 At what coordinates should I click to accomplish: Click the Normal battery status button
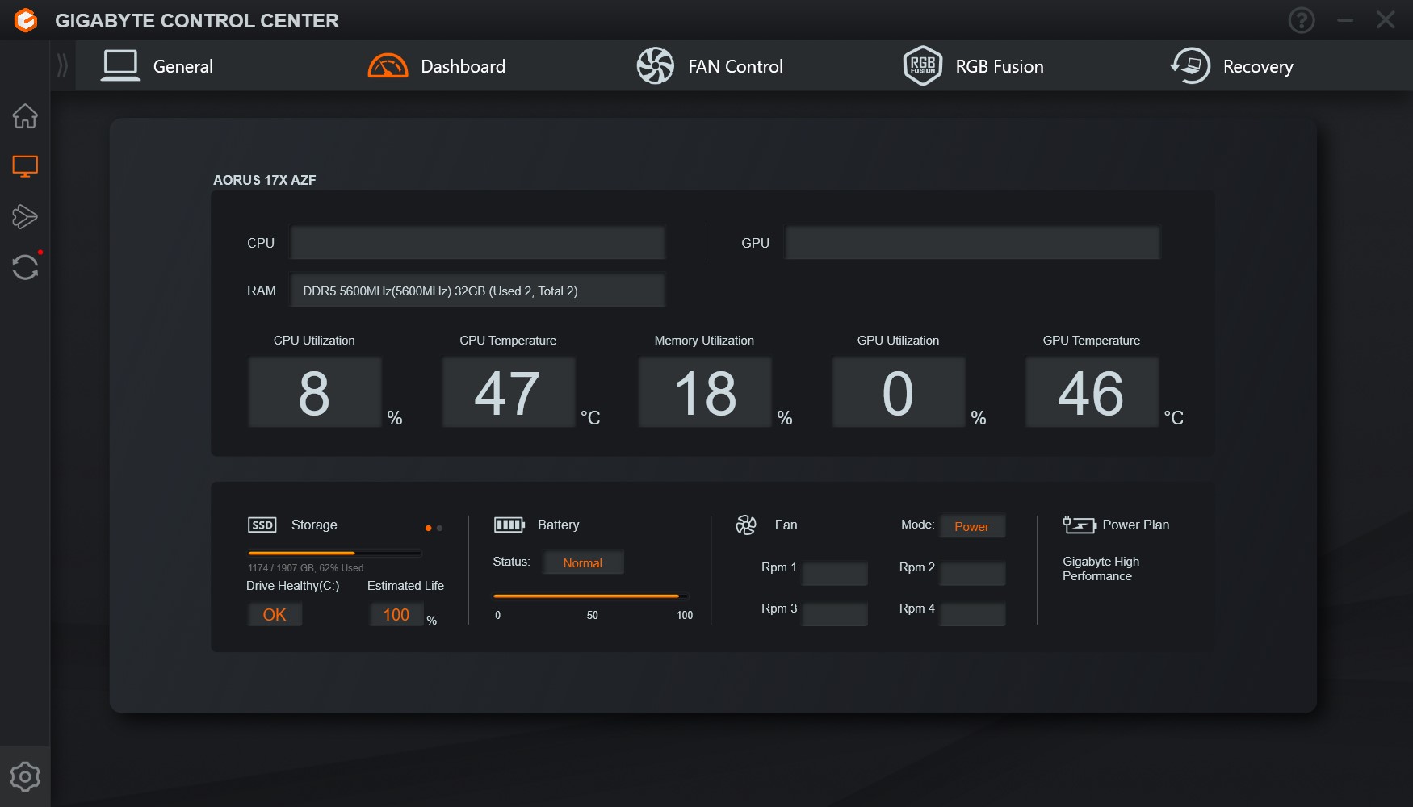coord(582,562)
